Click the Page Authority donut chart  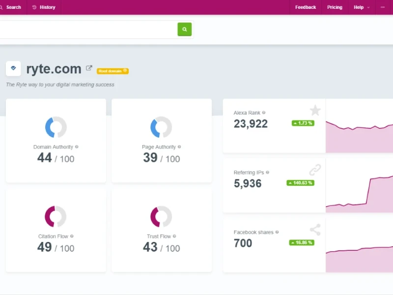(161, 127)
